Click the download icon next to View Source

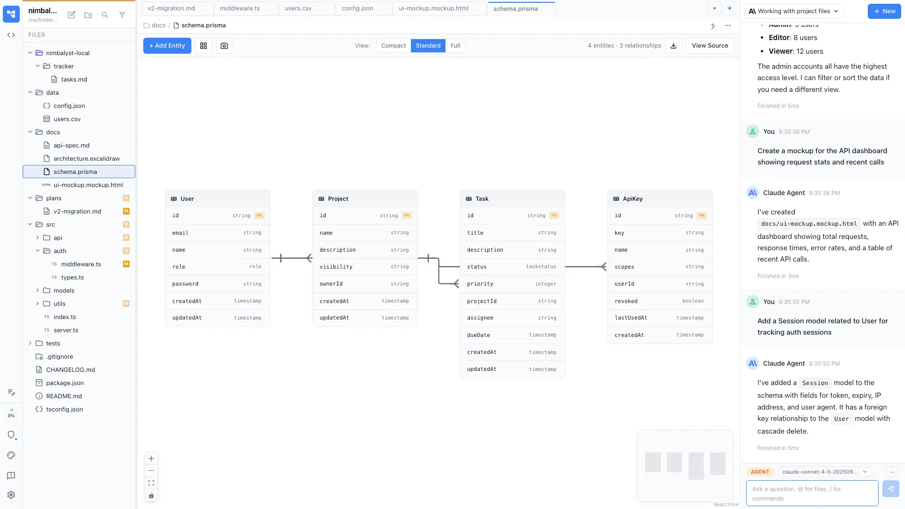(x=673, y=45)
